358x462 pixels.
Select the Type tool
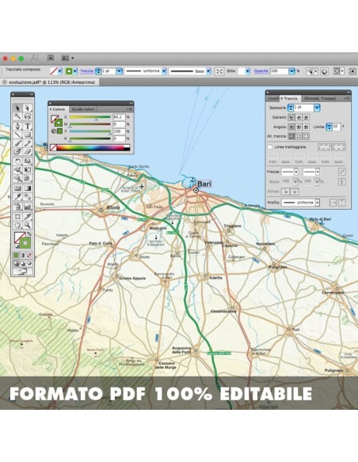pyautogui.click(x=28, y=126)
